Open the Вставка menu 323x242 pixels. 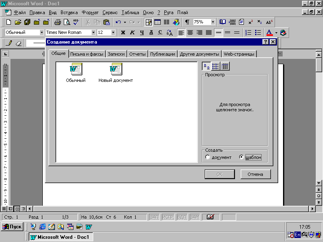tap(69, 13)
